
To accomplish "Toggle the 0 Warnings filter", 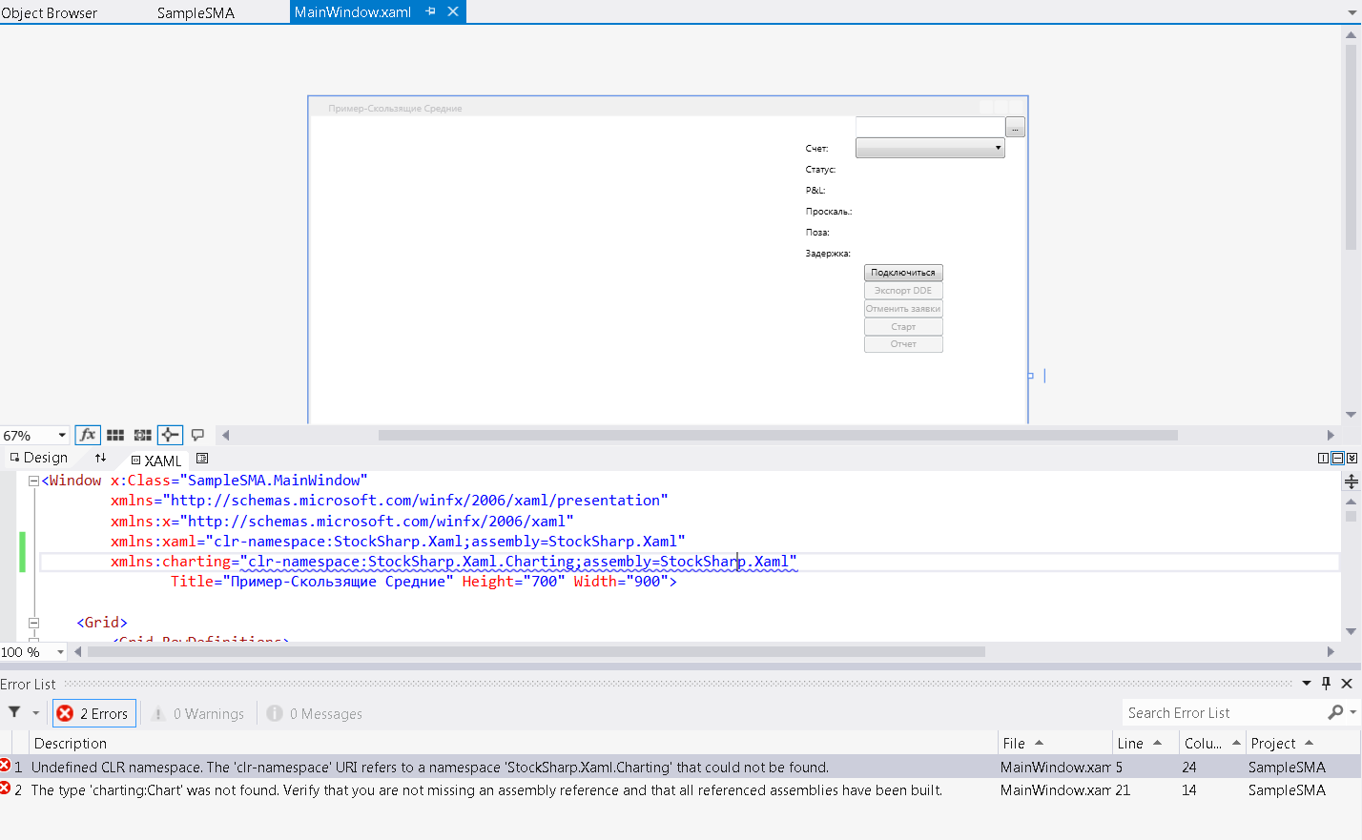I will (198, 713).
